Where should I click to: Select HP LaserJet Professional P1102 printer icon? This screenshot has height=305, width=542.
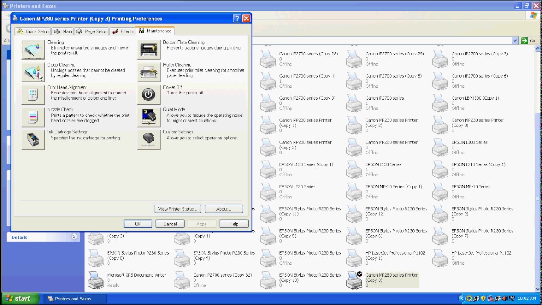point(440,258)
